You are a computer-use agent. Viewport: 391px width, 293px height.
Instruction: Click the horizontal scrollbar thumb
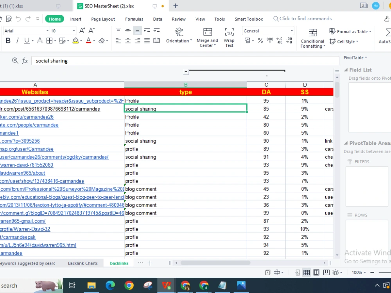[215, 263]
